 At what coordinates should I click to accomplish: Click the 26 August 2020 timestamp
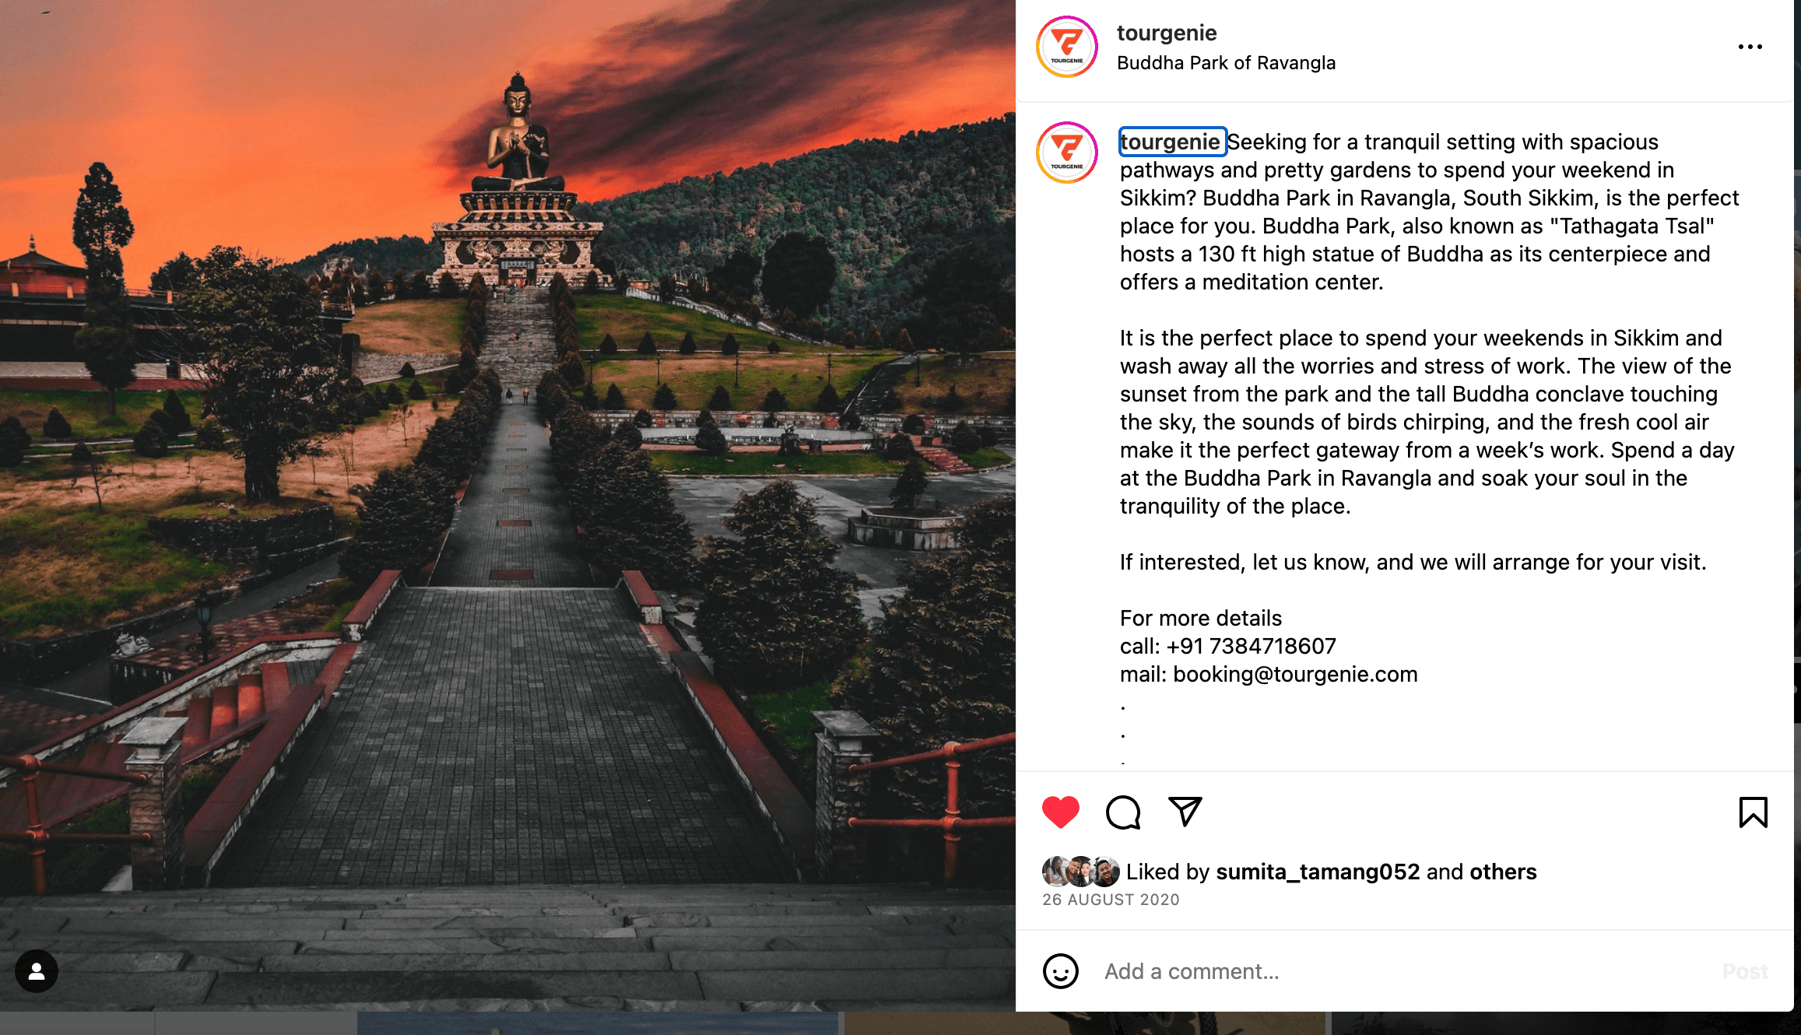1111,900
